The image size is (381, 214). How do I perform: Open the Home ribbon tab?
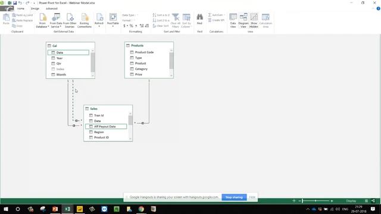(21, 8)
